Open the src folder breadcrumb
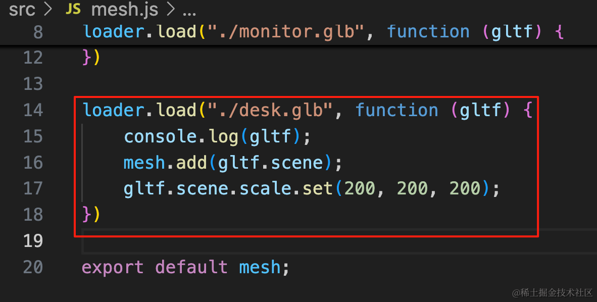This screenshot has width=597, height=302. (22, 9)
